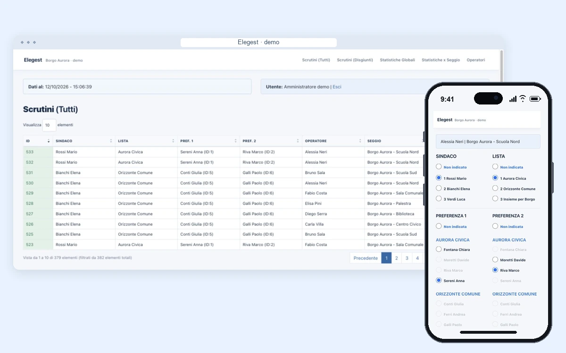The image size is (566, 353).
Task: Select Lista 'Non indicata' radio option
Action: coord(495,167)
